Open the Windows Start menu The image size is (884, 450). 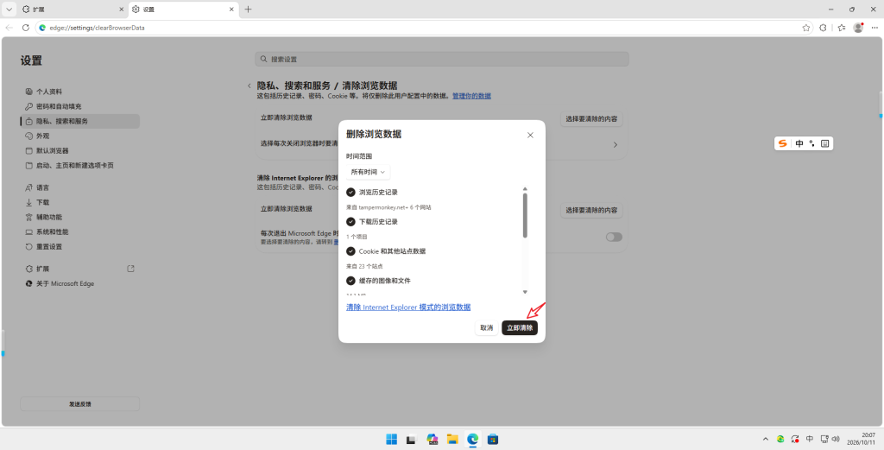(x=391, y=439)
